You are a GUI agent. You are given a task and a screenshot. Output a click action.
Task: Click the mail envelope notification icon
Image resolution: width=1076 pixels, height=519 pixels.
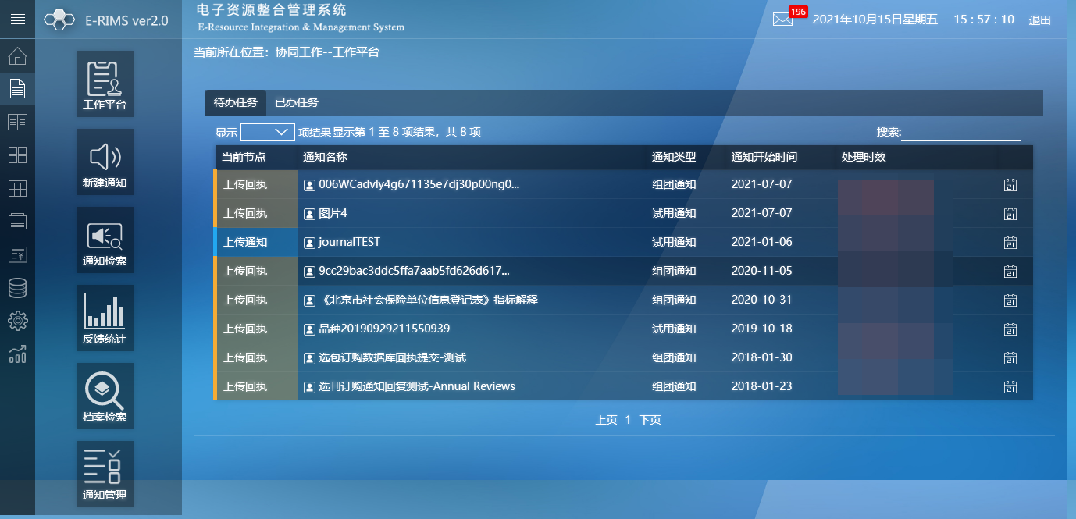tap(782, 20)
